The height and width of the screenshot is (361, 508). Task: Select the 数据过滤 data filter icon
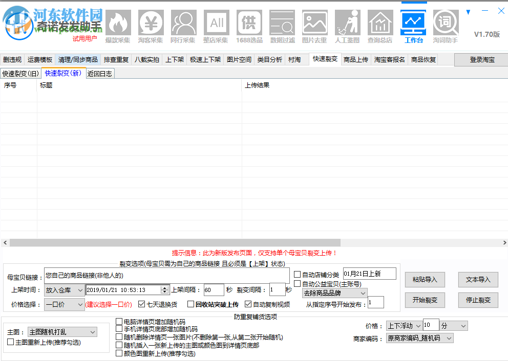[282, 23]
